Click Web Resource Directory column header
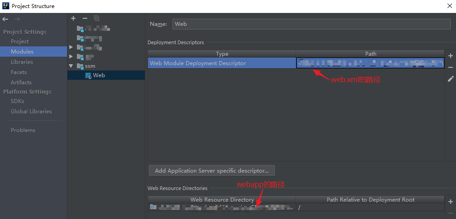The height and width of the screenshot is (219, 456). coord(222,199)
